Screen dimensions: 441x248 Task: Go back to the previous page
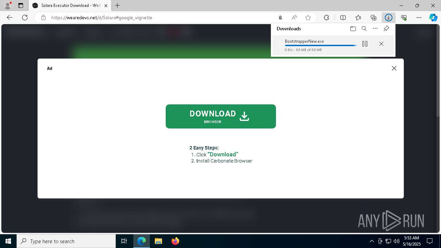point(10,18)
